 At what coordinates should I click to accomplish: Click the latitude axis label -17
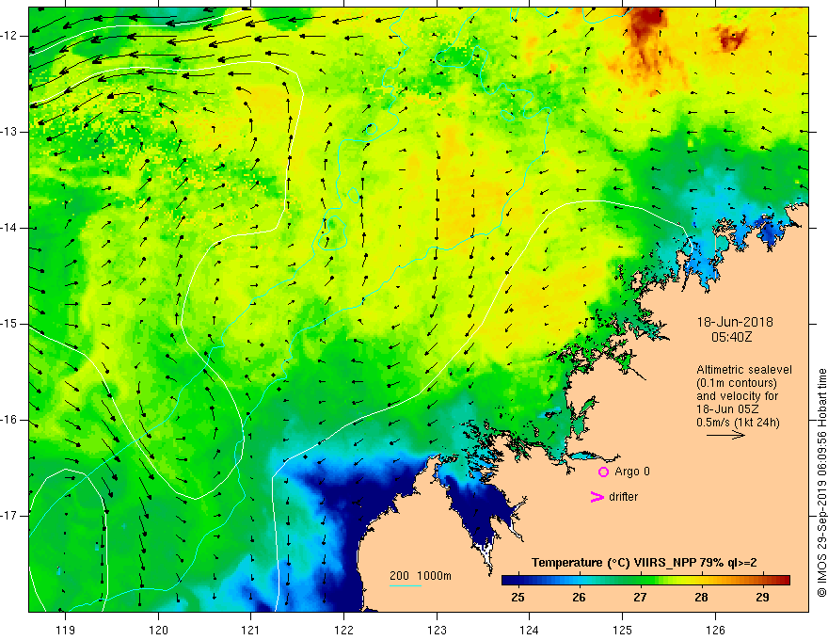pos(10,516)
